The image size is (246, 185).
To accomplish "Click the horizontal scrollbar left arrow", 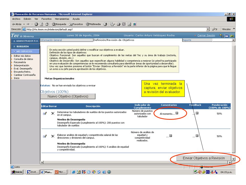I will tap(42, 162).
